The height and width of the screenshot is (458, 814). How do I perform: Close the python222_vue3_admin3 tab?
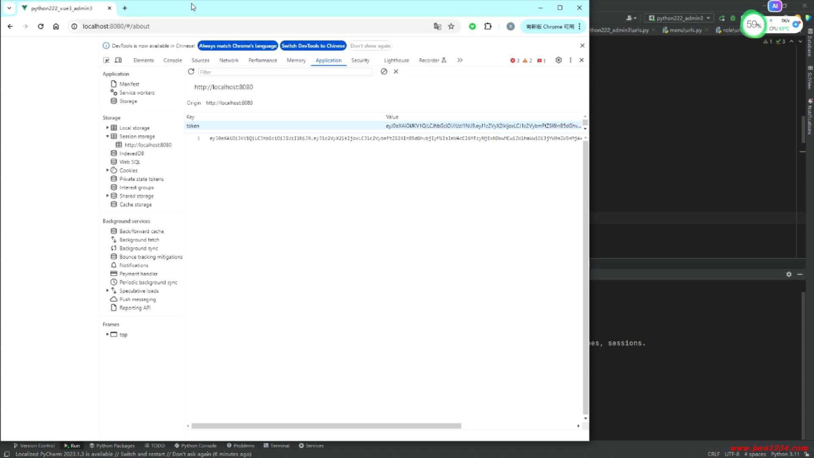click(x=109, y=8)
